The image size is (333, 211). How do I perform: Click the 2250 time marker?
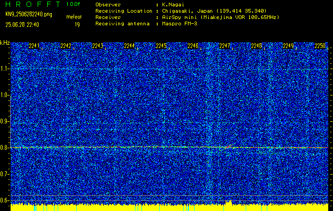click(x=320, y=46)
